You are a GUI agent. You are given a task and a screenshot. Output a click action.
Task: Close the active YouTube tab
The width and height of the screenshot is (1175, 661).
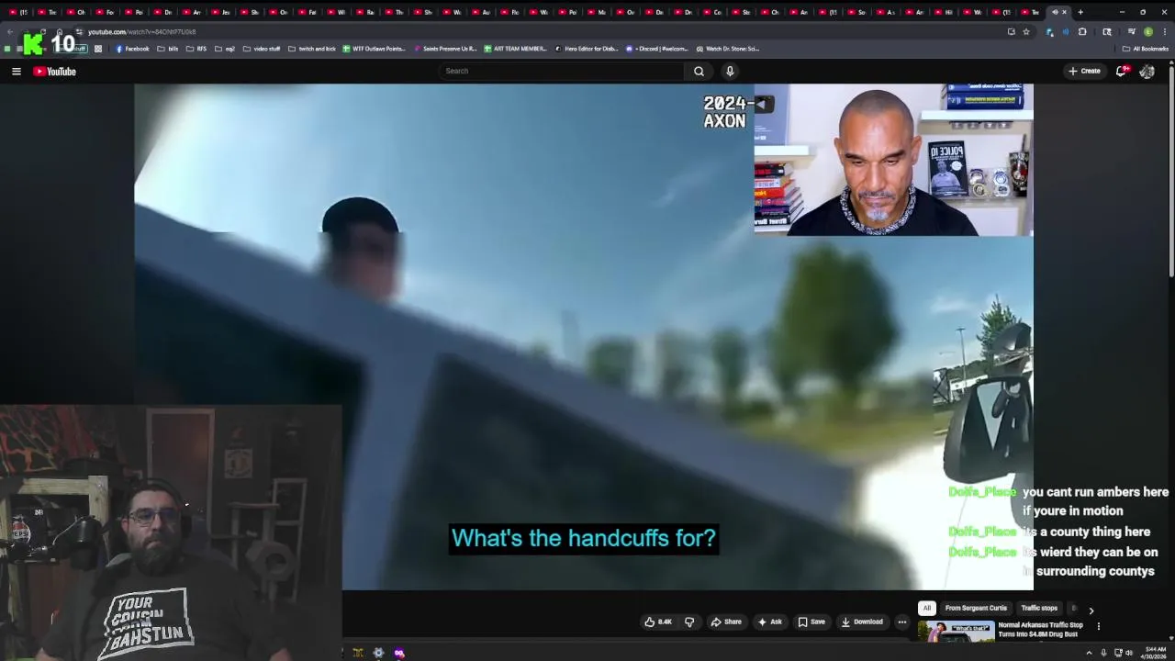point(1064,12)
